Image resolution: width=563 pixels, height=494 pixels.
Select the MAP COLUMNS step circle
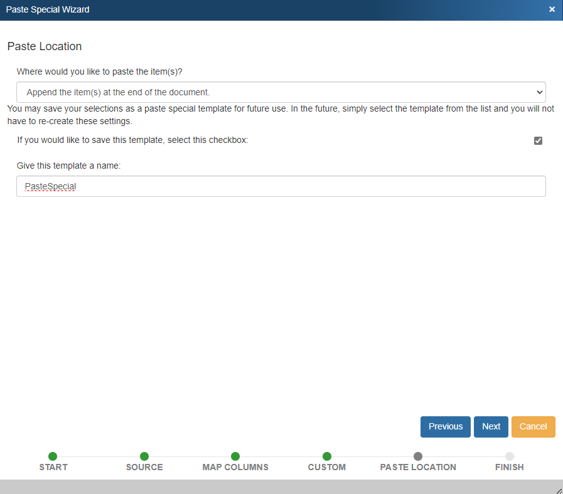click(x=235, y=456)
